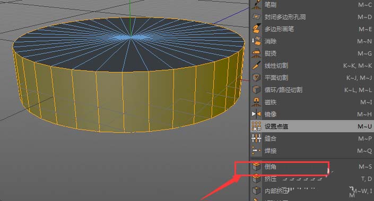Choose 笔刷 menu entry
The width and height of the screenshot is (374, 201).
(x=312, y=5)
